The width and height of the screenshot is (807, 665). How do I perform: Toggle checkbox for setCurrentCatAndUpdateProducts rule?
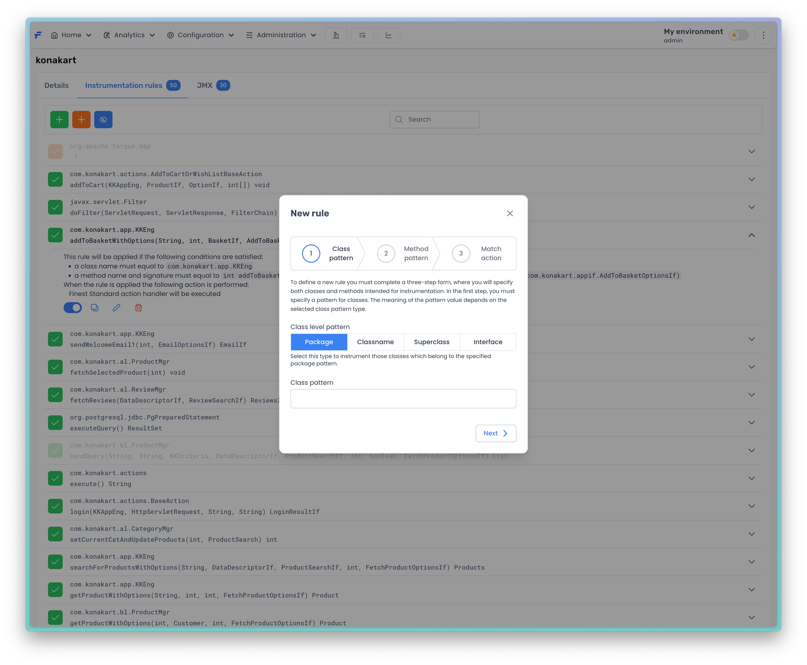pos(55,534)
